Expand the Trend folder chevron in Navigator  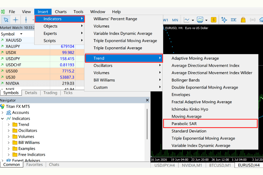click(x=8, y=125)
